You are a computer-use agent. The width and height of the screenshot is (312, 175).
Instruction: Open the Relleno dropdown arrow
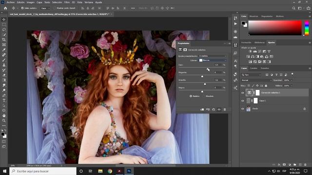click(292, 86)
